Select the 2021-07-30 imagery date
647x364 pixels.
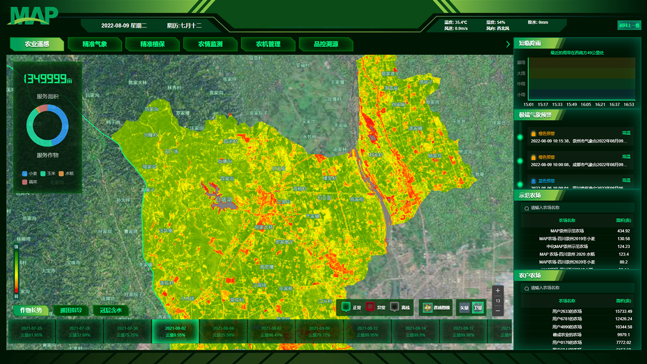(x=128, y=332)
